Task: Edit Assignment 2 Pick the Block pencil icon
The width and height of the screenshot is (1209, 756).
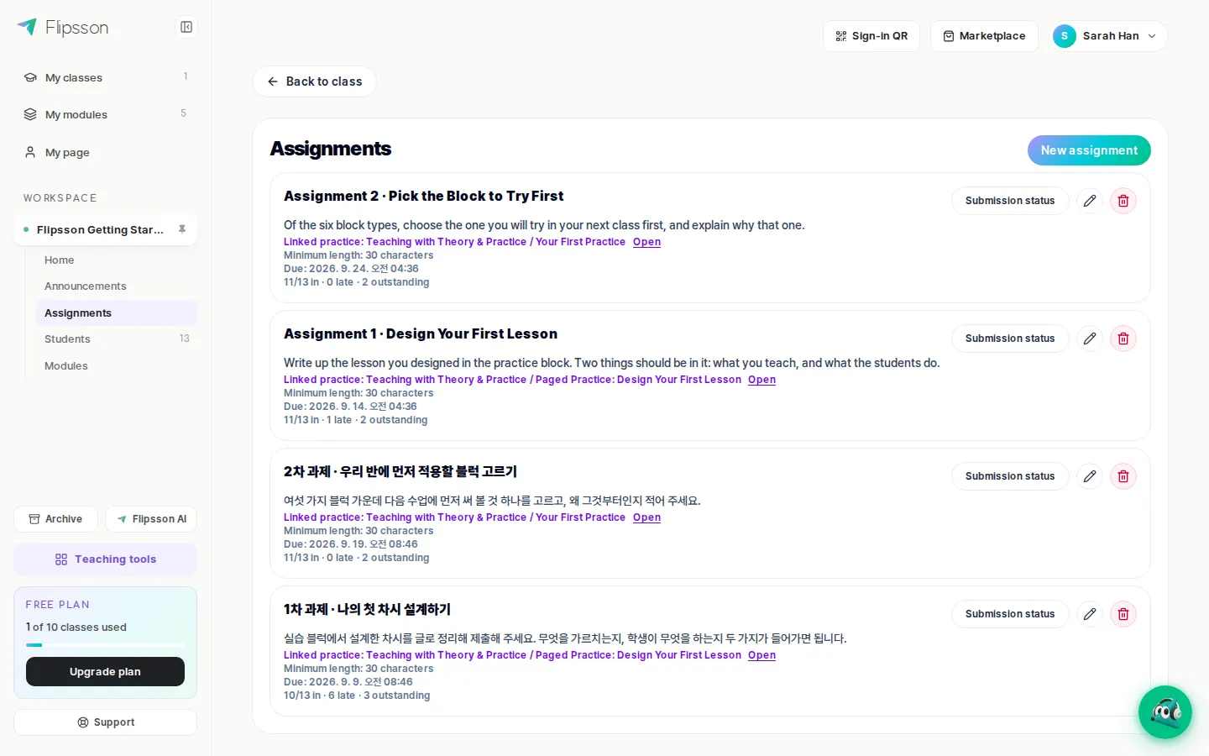Action: pos(1090,201)
